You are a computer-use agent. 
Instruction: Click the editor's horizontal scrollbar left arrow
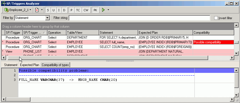(4, 99)
